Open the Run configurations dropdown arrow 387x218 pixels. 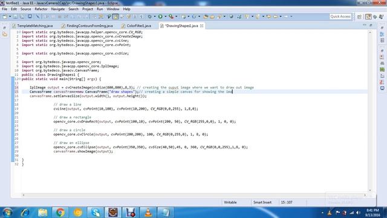click(x=165, y=16)
